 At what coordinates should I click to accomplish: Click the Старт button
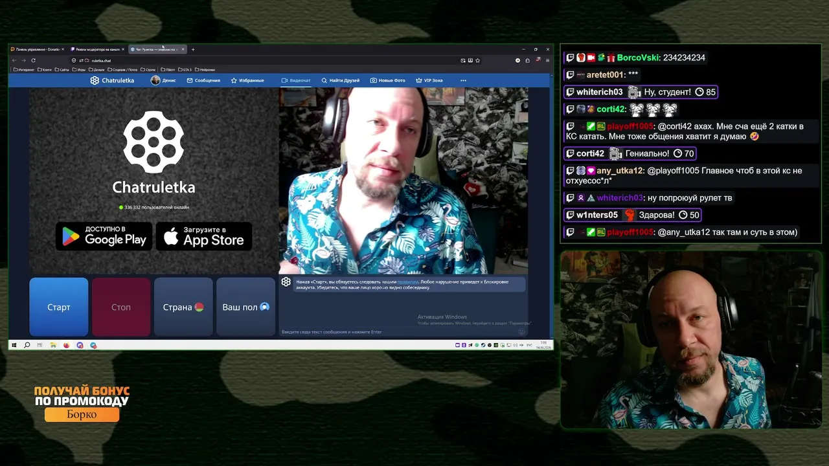[59, 307]
